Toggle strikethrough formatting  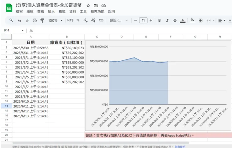175,20
